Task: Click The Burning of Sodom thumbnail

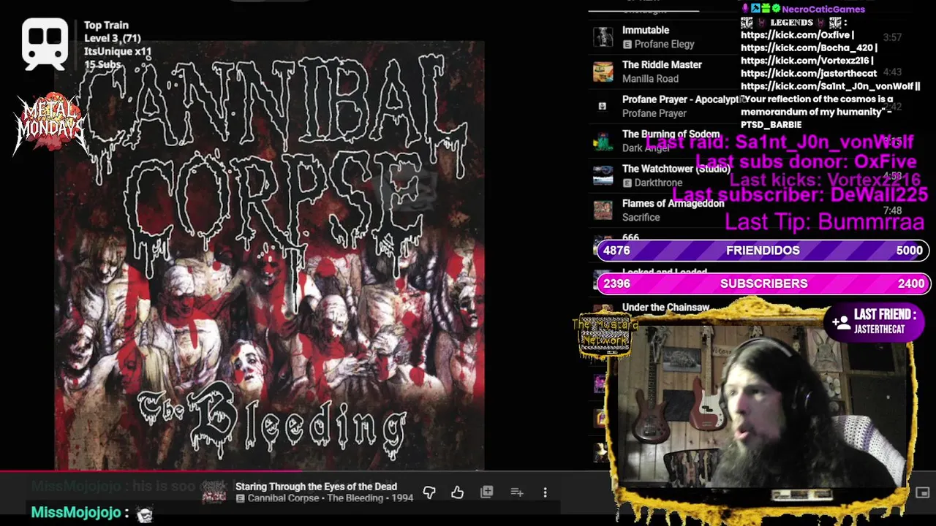Action: click(603, 141)
